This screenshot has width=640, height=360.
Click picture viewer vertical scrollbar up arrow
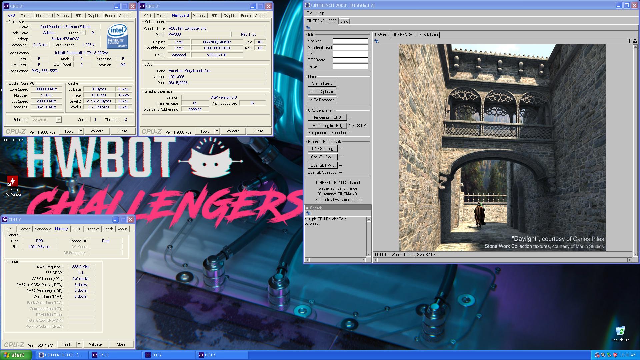tap(635, 47)
